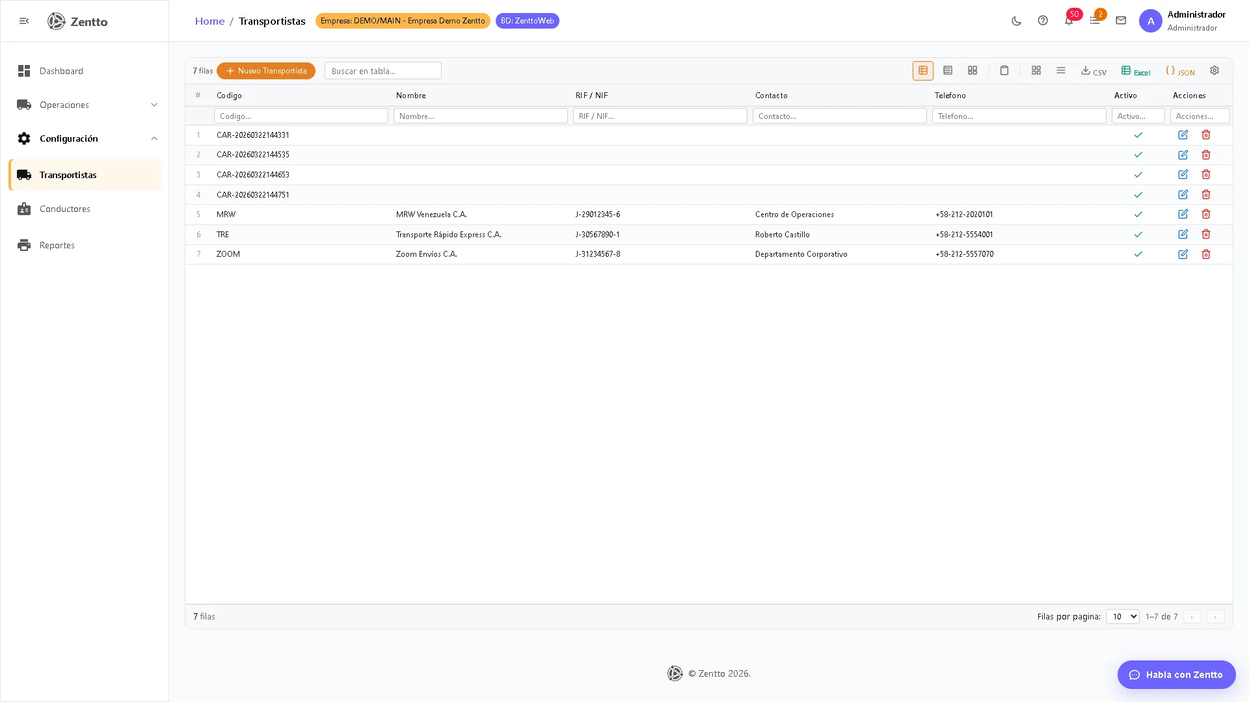Viewport: 1249px width, 702px height.
Task: Click the Empresa DEMO/MAIN badge
Action: (x=403, y=21)
